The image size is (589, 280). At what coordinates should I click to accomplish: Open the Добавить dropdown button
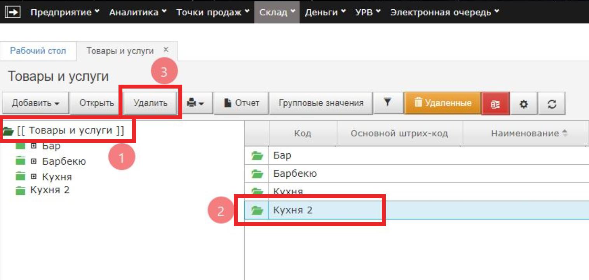click(x=35, y=103)
